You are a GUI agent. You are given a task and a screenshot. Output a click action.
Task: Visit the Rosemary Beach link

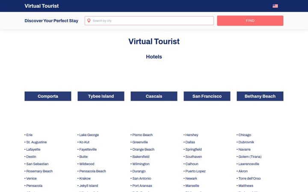(39, 171)
